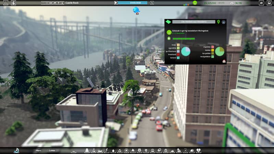Click the Collide button in bottom bar
Viewport: 274px width, 154px height.
point(52,150)
